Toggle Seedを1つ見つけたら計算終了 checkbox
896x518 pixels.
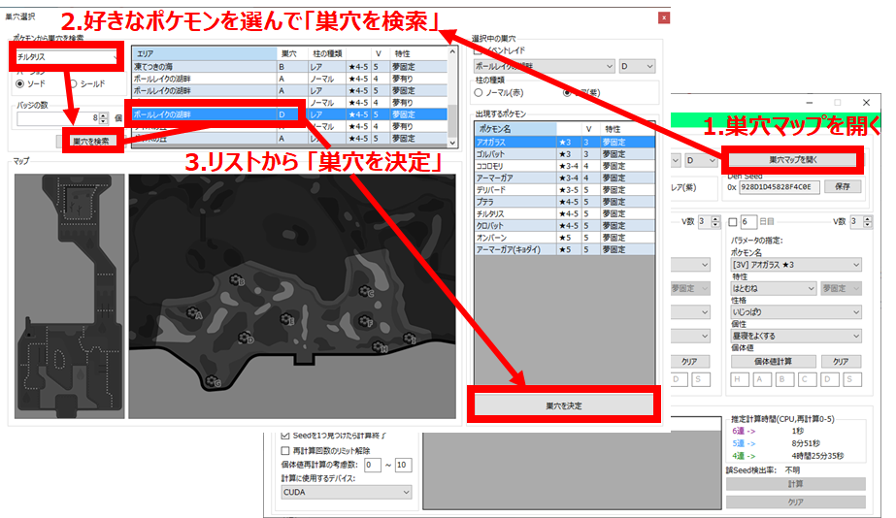coord(285,436)
